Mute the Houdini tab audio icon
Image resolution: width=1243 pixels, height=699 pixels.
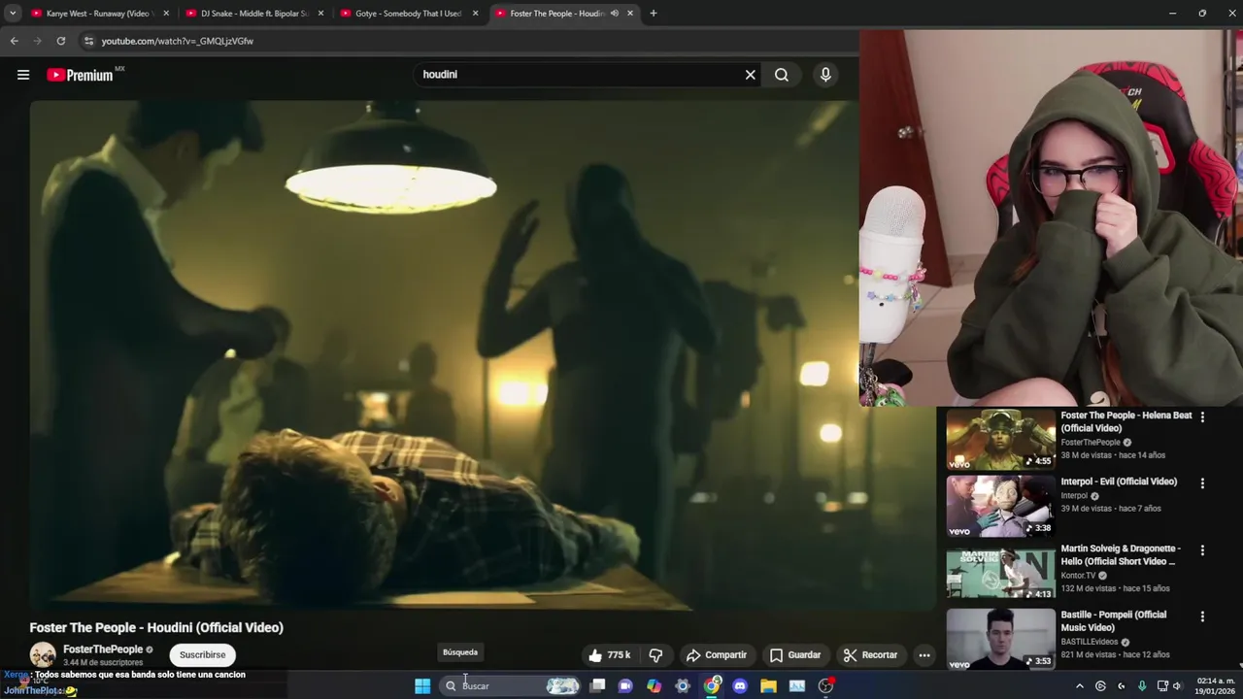pos(614,14)
